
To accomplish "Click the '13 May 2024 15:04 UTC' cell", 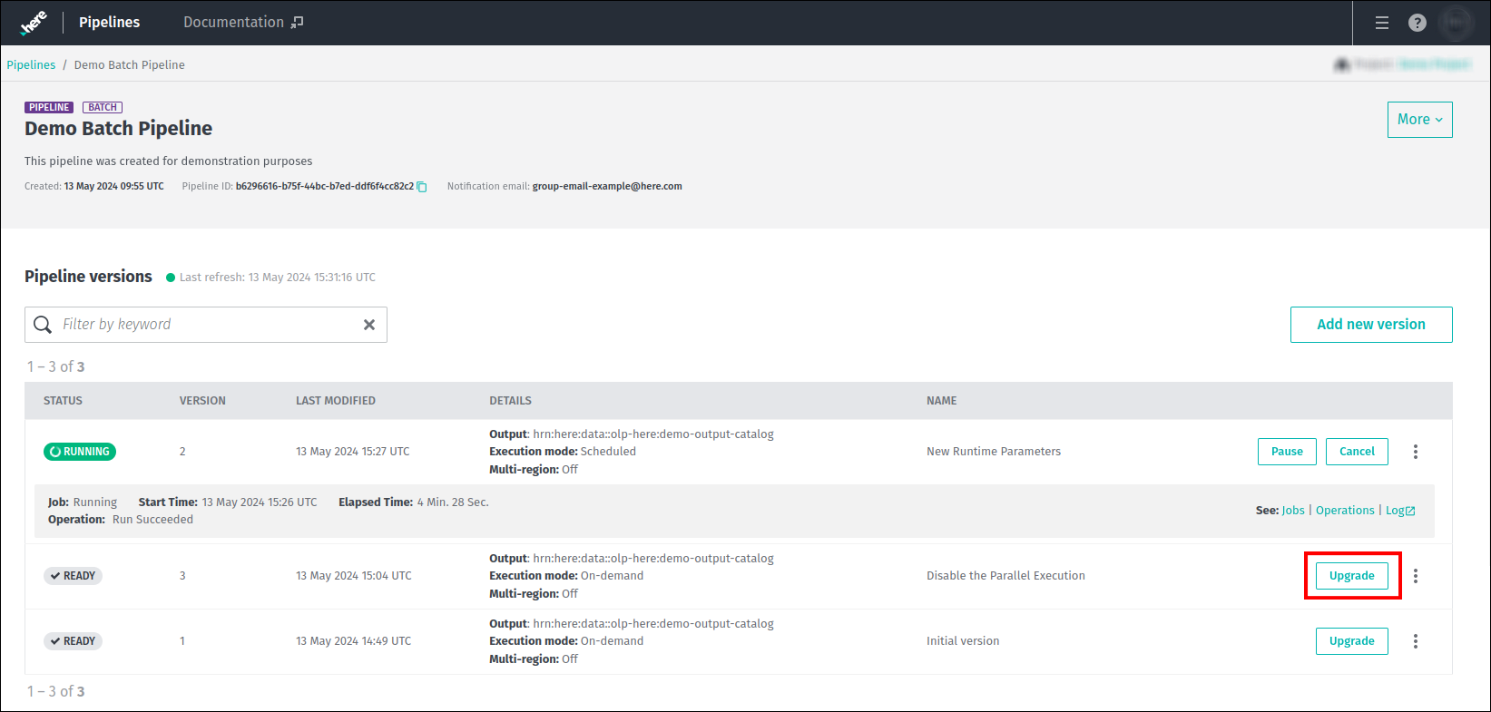I will (354, 576).
